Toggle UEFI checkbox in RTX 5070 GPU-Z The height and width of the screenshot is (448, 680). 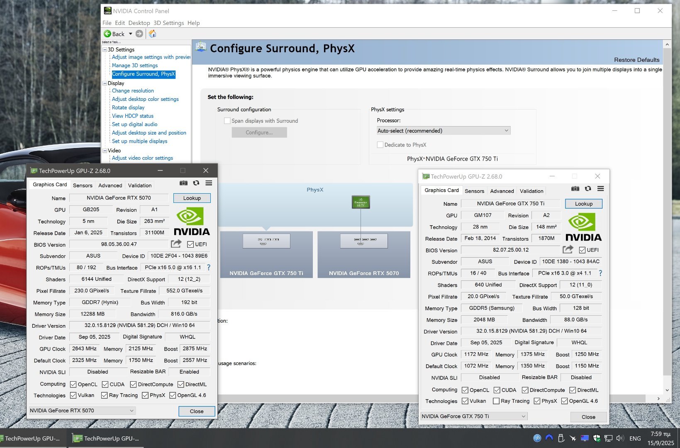coord(190,244)
